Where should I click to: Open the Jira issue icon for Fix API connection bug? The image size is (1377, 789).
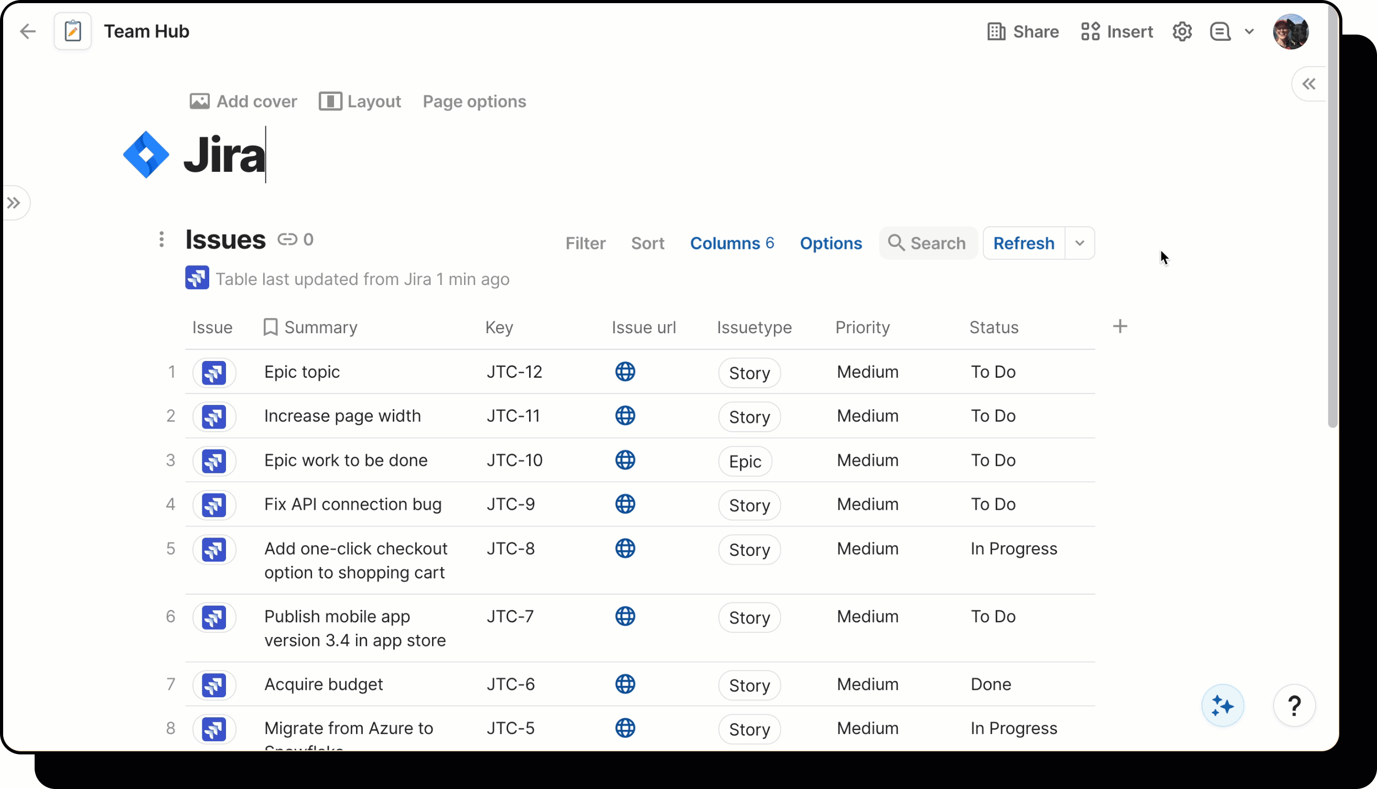[x=214, y=505]
